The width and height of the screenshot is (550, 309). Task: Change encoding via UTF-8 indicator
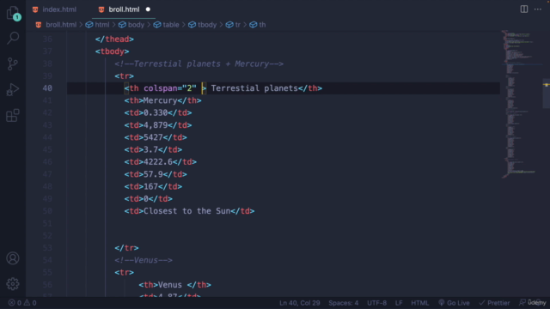pos(376,303)
